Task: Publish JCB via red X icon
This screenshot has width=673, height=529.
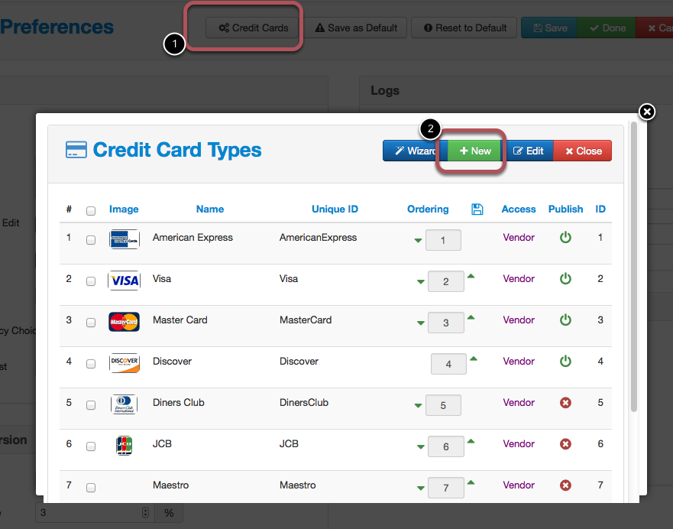Action: [x=565, y=444]
